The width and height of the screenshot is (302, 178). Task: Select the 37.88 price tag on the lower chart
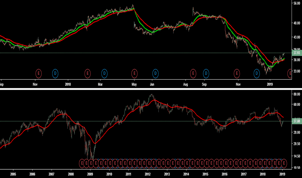(x=297, y=121)
